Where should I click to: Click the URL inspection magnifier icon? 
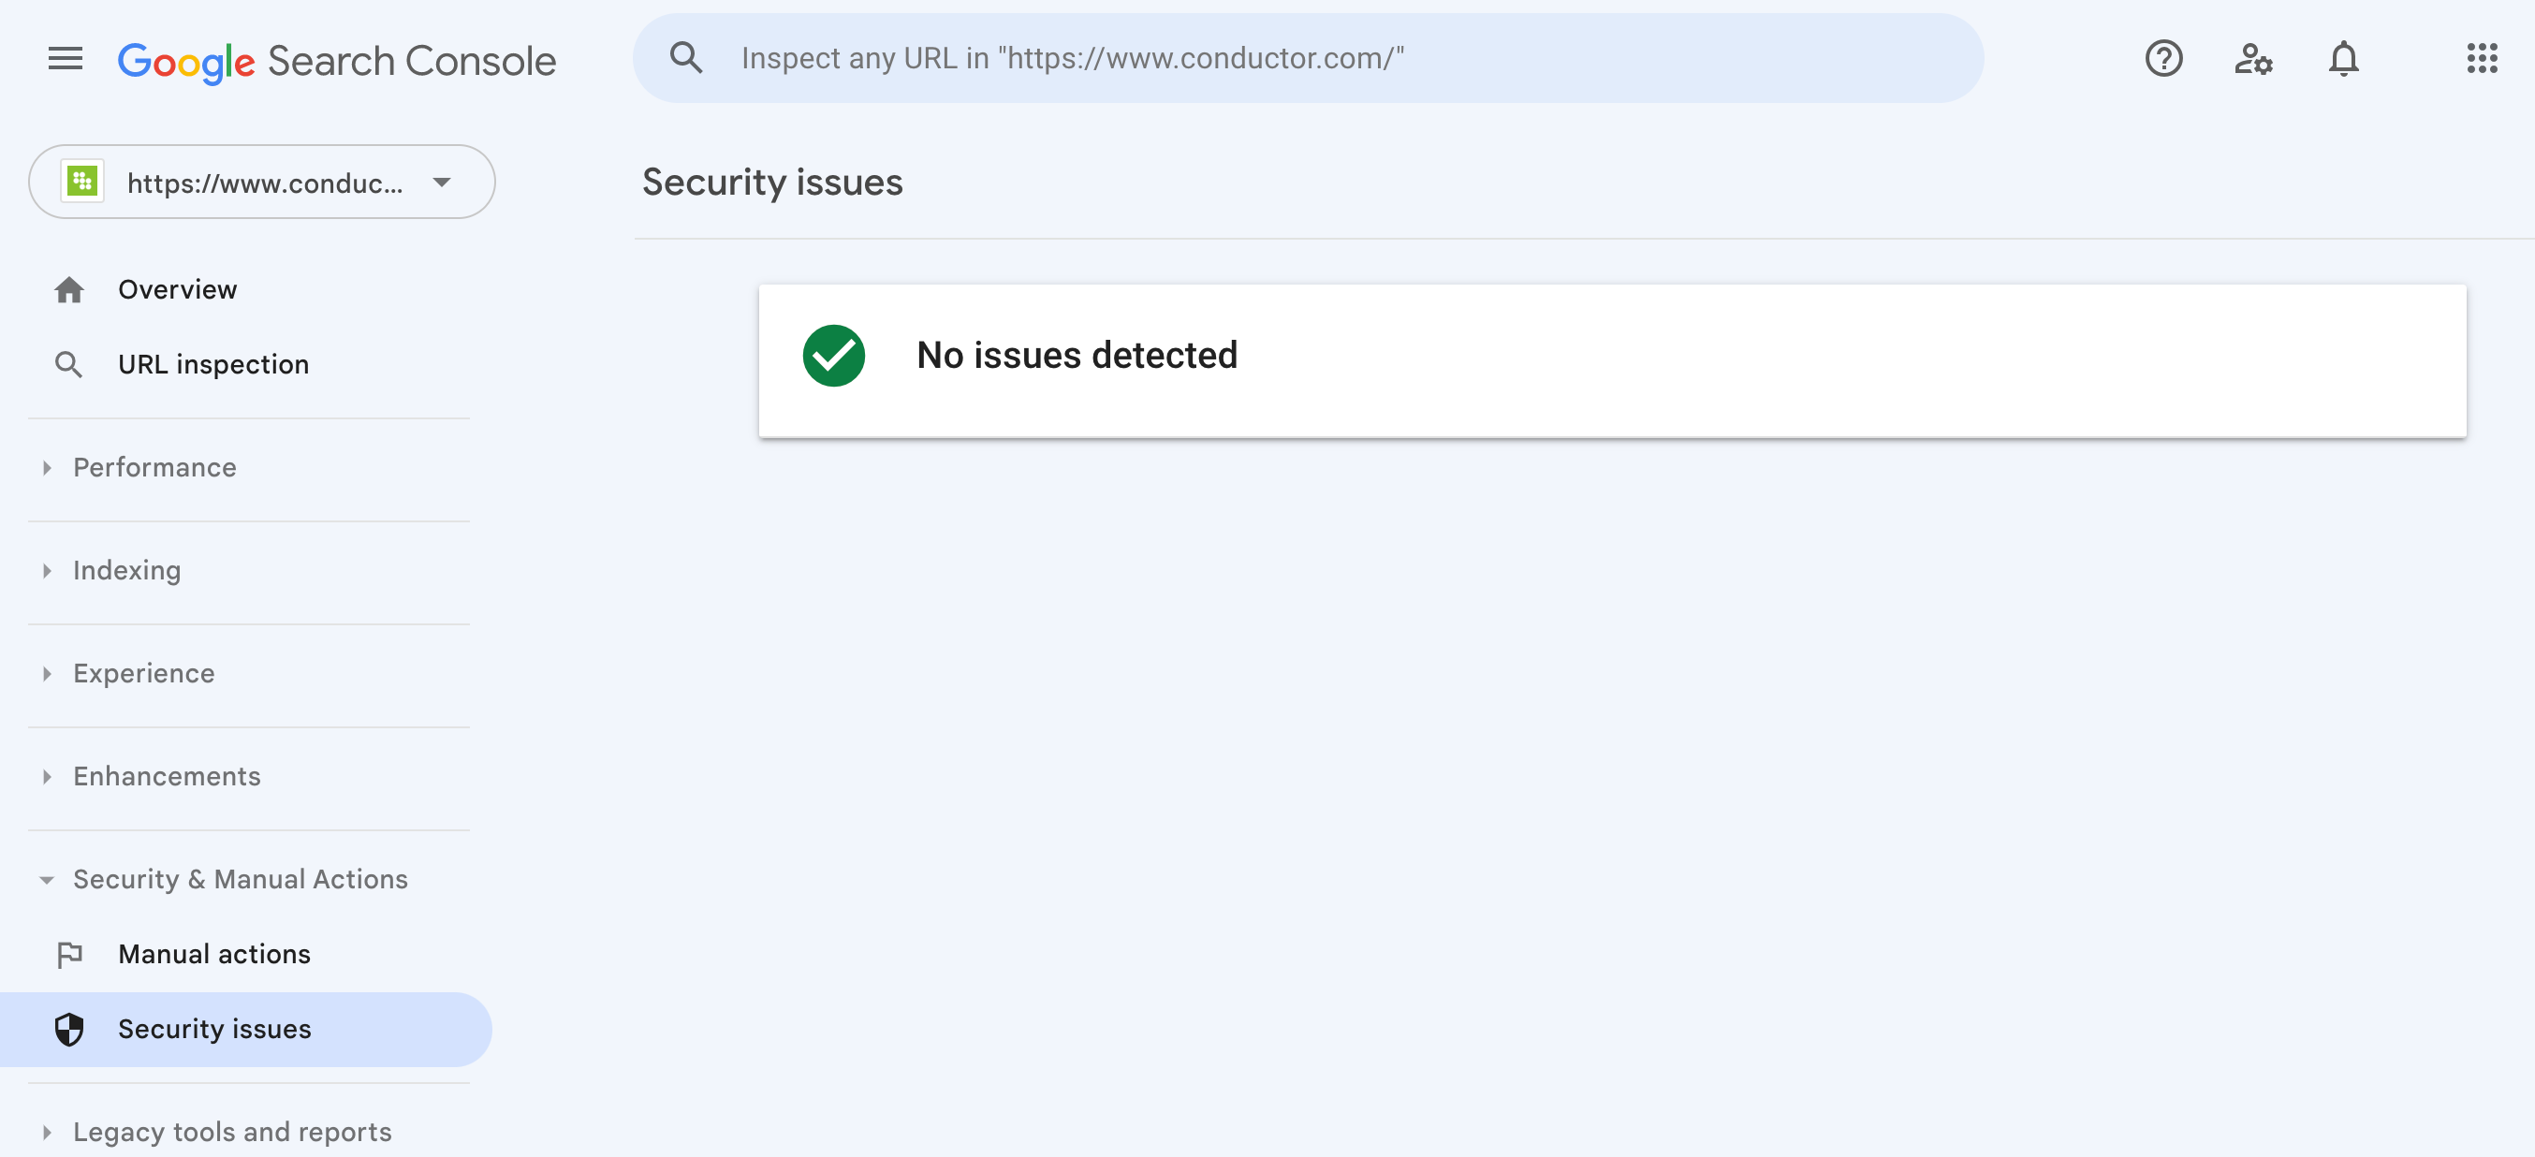[x=69, y=364]
